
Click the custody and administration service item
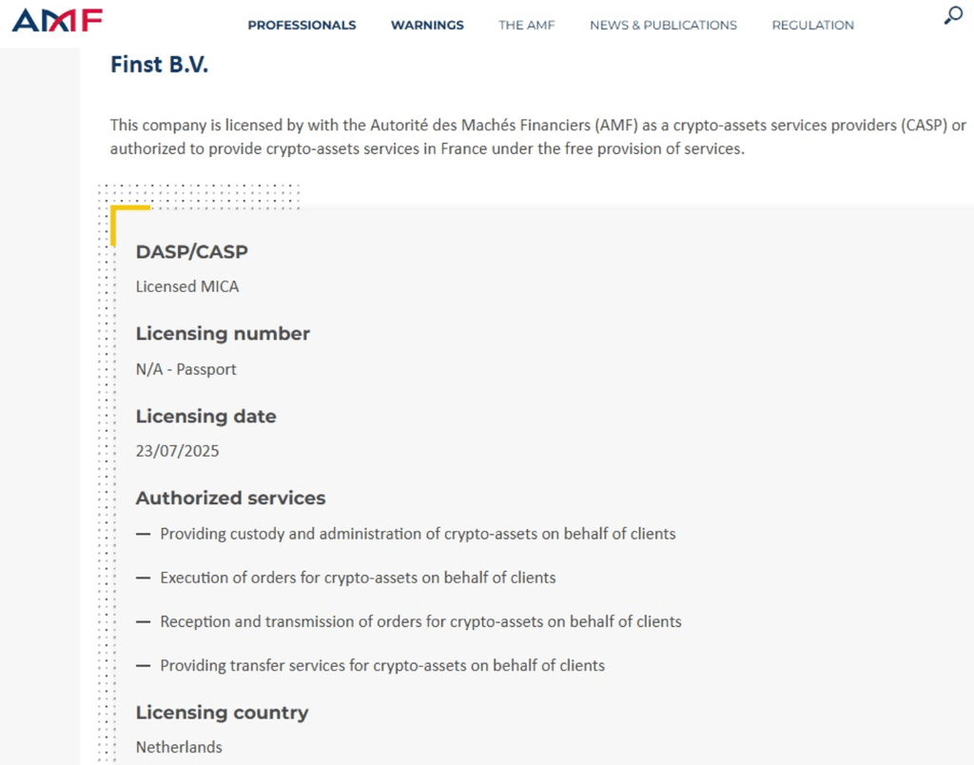[x=418, y=534]
